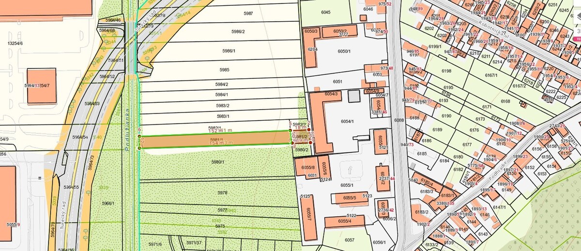Select measurement vertex marker number 6
The image size is (581, 251).
(139, 136)
